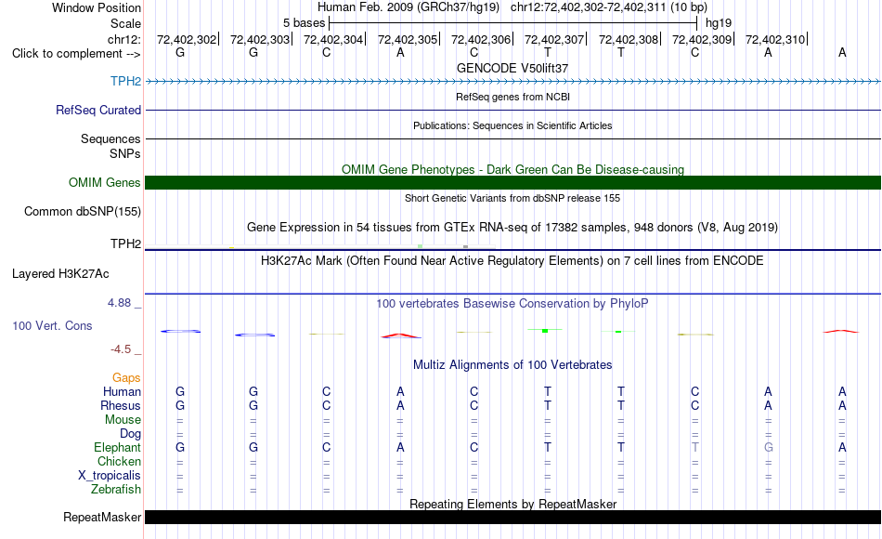The image size is (882, 539).
Task: Click the TPH2 gene arrow line
Action: [513, 82]
